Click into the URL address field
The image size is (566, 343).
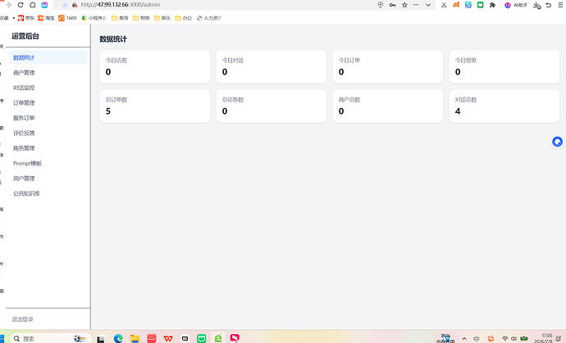tap(224, 5)
